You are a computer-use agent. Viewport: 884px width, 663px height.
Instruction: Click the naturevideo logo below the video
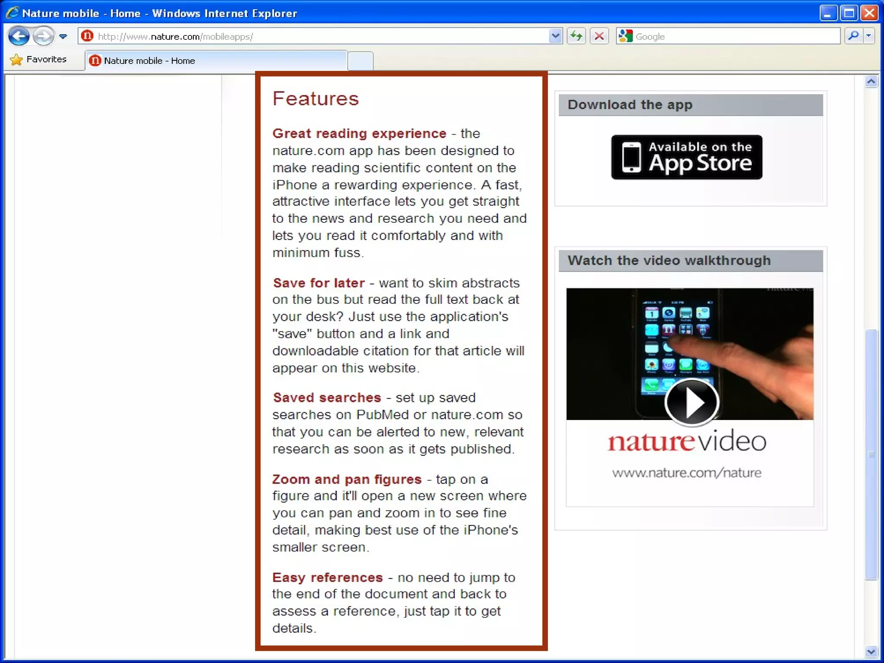687,442
